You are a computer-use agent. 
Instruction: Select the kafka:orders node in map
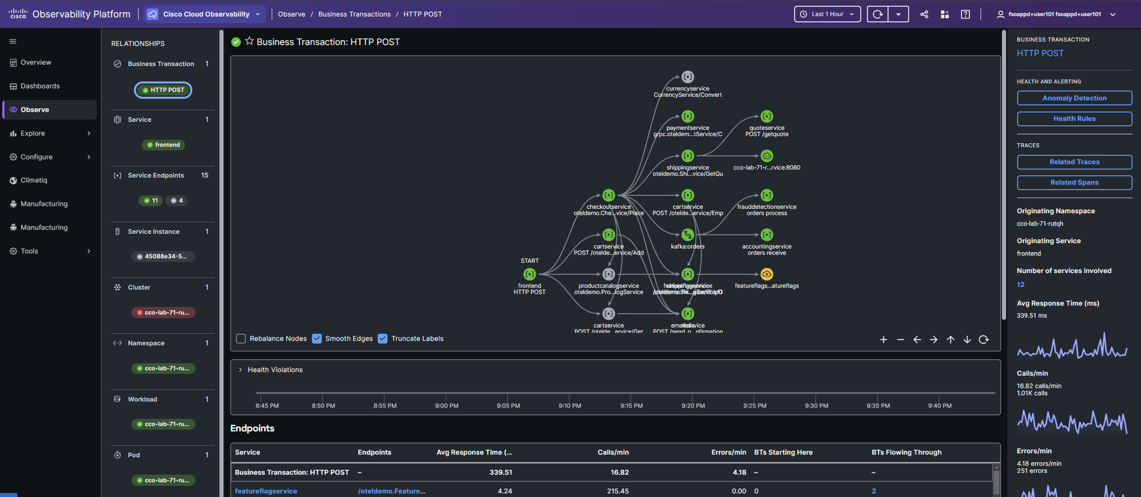(x=687, y=235)
